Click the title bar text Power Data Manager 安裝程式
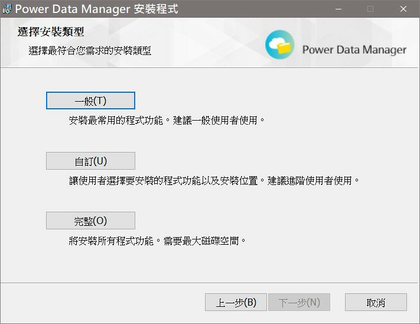 pos(96,9)
